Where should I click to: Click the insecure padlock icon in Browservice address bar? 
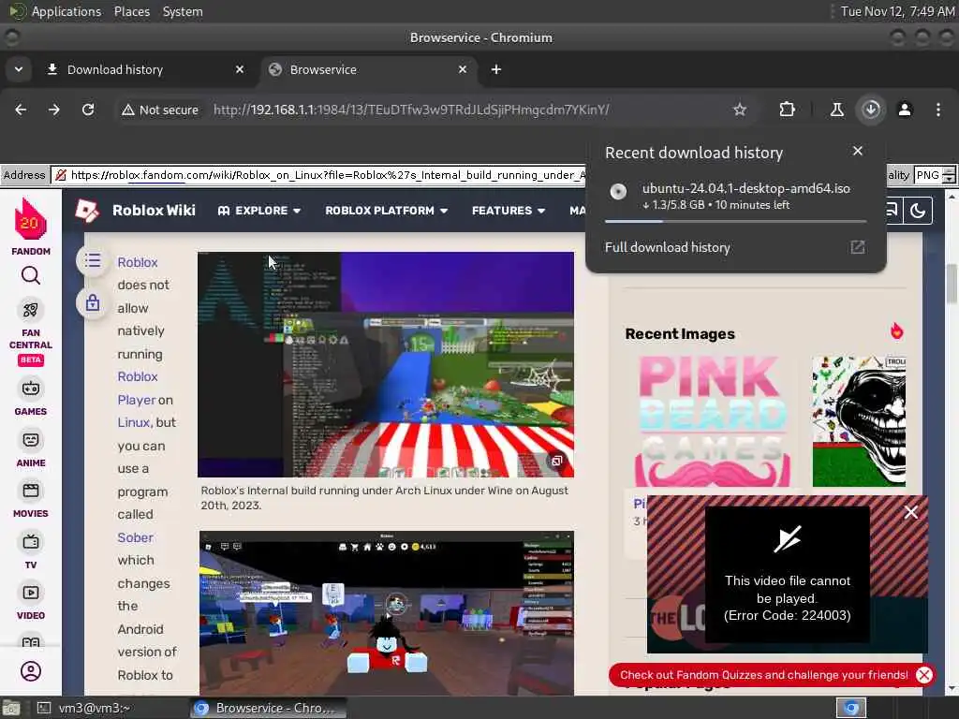(x=61, y=175)
